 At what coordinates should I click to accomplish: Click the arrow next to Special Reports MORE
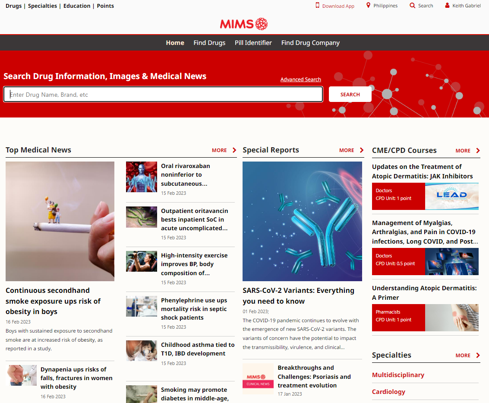[x=362, y=150]
